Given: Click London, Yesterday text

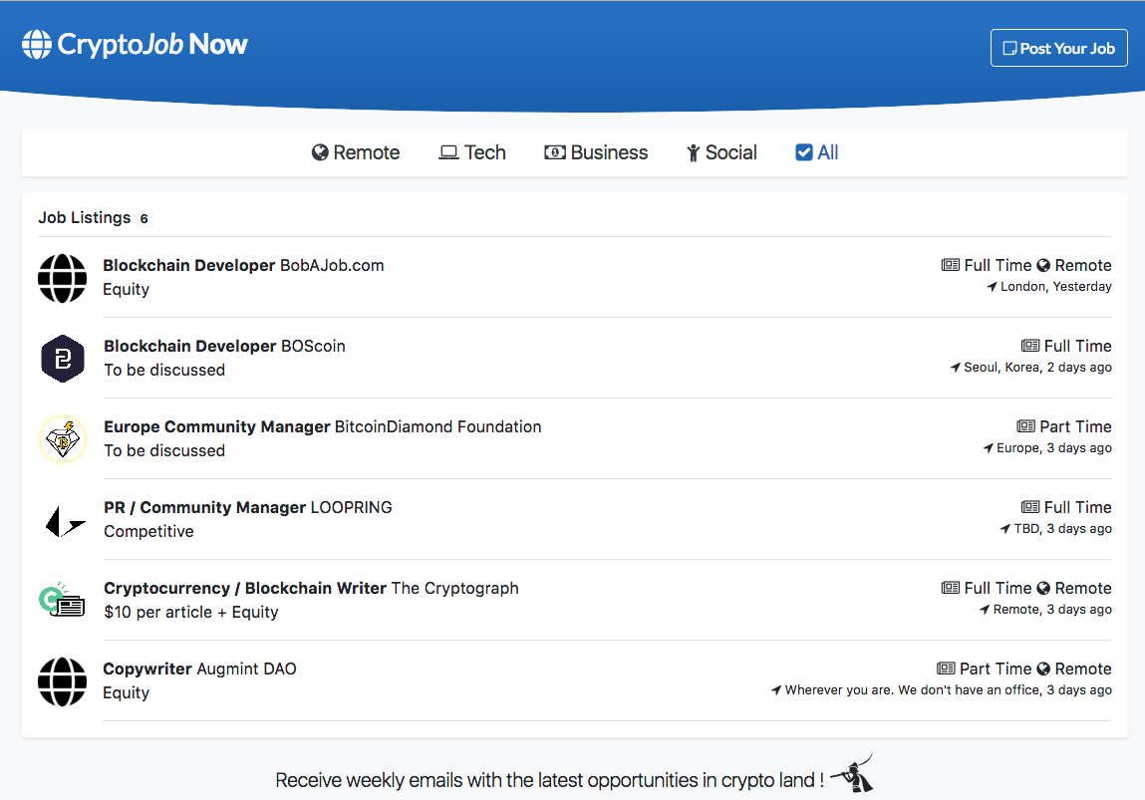Looking at the screenshot, I should coord(1056,287).
